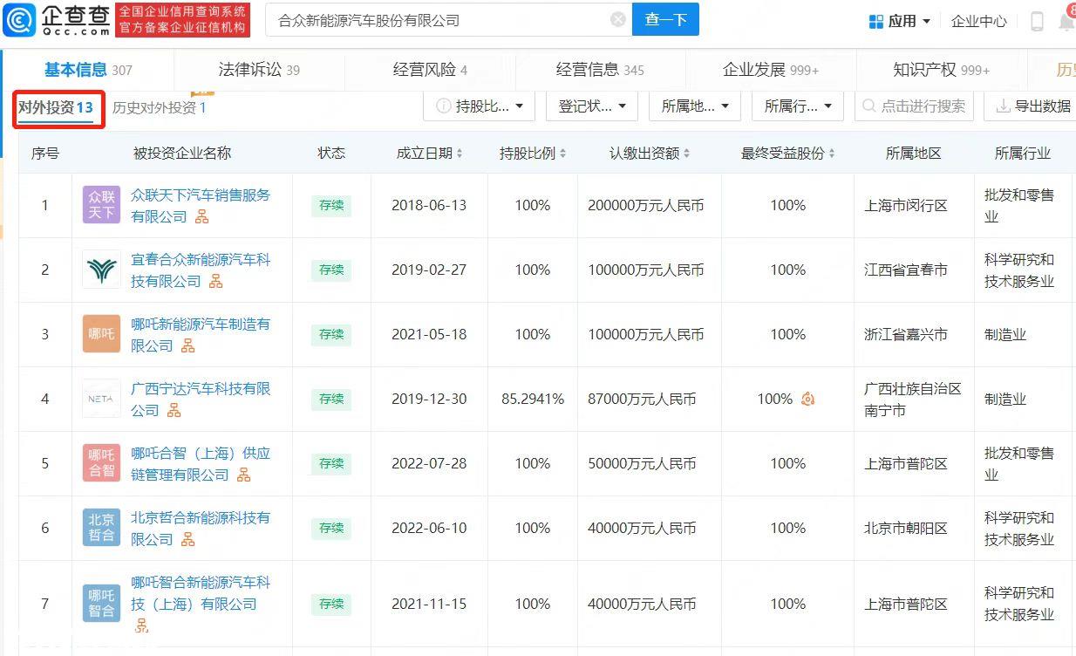
Task: Click the Qcc.com logo
Action: 57,20
